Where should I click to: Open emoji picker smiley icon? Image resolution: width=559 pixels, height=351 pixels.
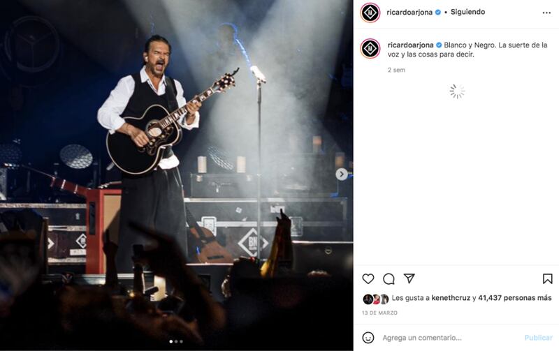tap(368, 338)
